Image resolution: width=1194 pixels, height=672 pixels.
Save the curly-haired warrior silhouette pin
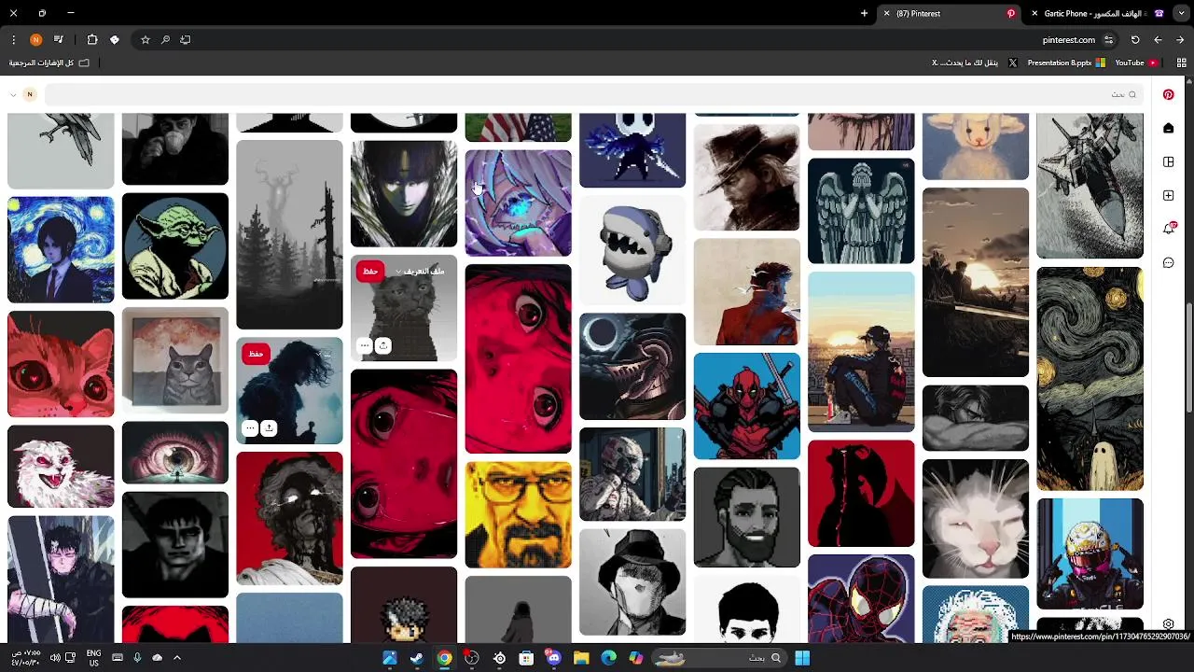pyautogui.click(x=256, y=354)
